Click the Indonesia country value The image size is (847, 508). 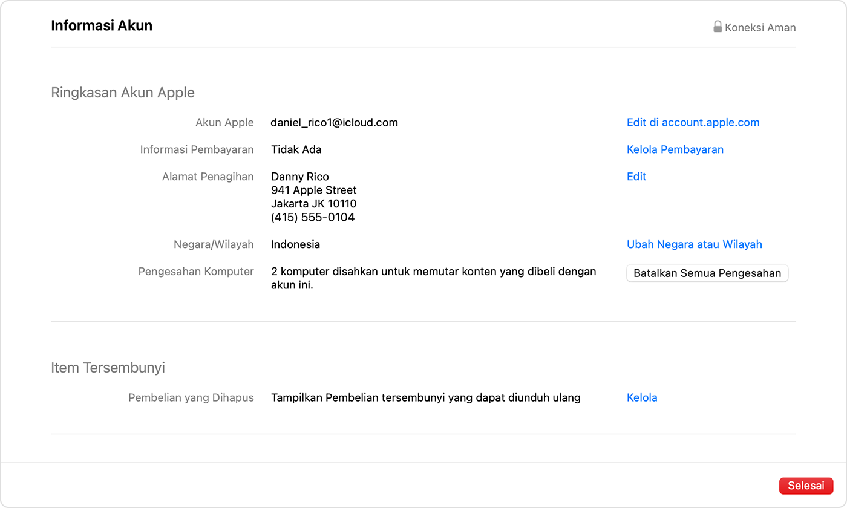click(x=295, y=244)
